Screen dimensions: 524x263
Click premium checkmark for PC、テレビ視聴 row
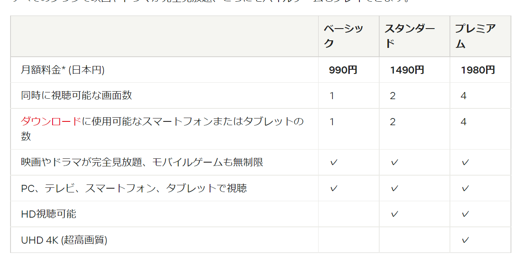click(x=465, y=188)
